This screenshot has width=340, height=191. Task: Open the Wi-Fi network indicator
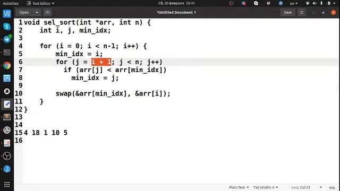[308, 3]
